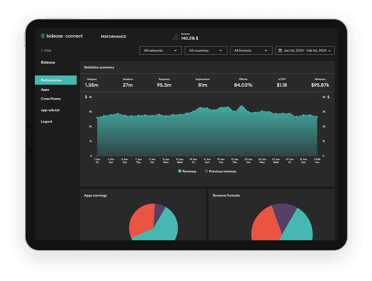Click the Bidease Connect logo icon
Viewport: 372px width, 281px height.
[x=43, y=36]
